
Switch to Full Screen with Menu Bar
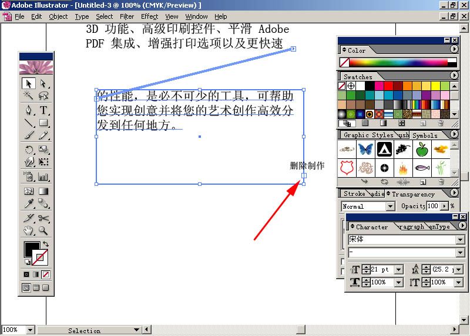pyautogui.click(x=36, y=288)
